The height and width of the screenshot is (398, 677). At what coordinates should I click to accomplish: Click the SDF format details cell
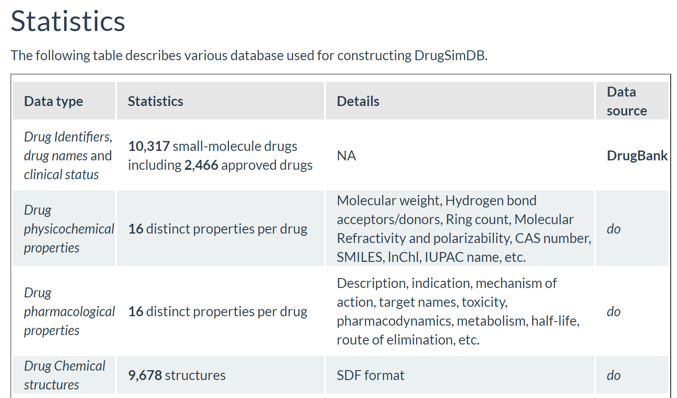point(460,375)
